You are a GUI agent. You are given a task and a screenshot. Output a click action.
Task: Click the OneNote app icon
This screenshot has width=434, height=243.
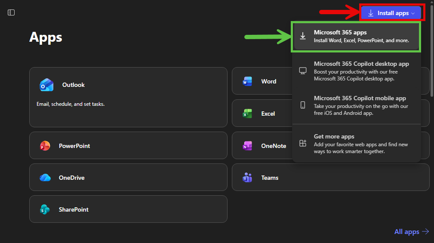click(x=247, y=145)
